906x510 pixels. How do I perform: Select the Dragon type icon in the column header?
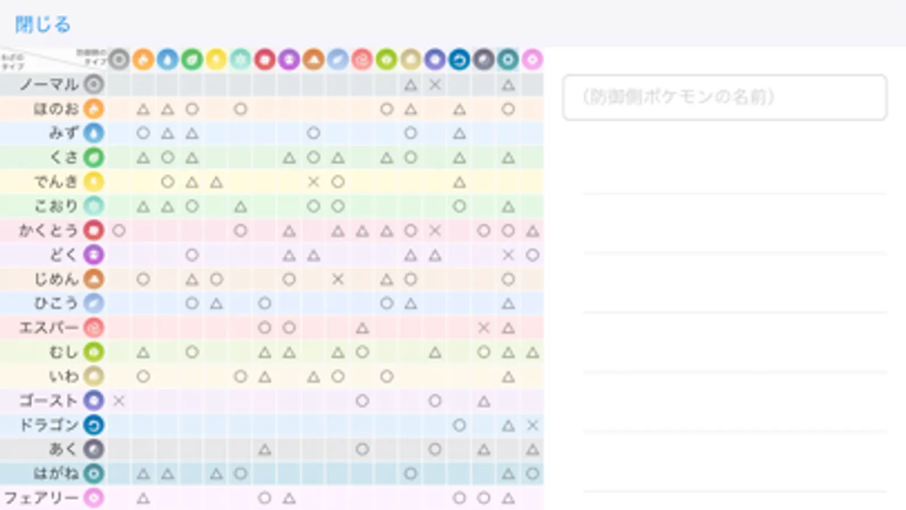coord(460,59)
